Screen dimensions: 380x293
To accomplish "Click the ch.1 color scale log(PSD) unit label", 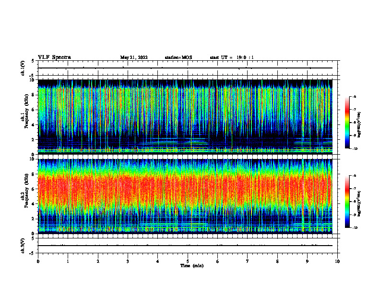I will point(359,125).
